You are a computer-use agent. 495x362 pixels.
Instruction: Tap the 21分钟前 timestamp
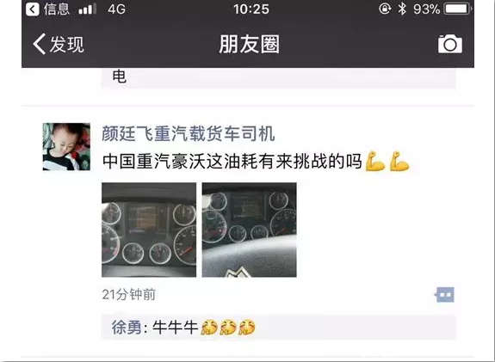pos(129,295)
